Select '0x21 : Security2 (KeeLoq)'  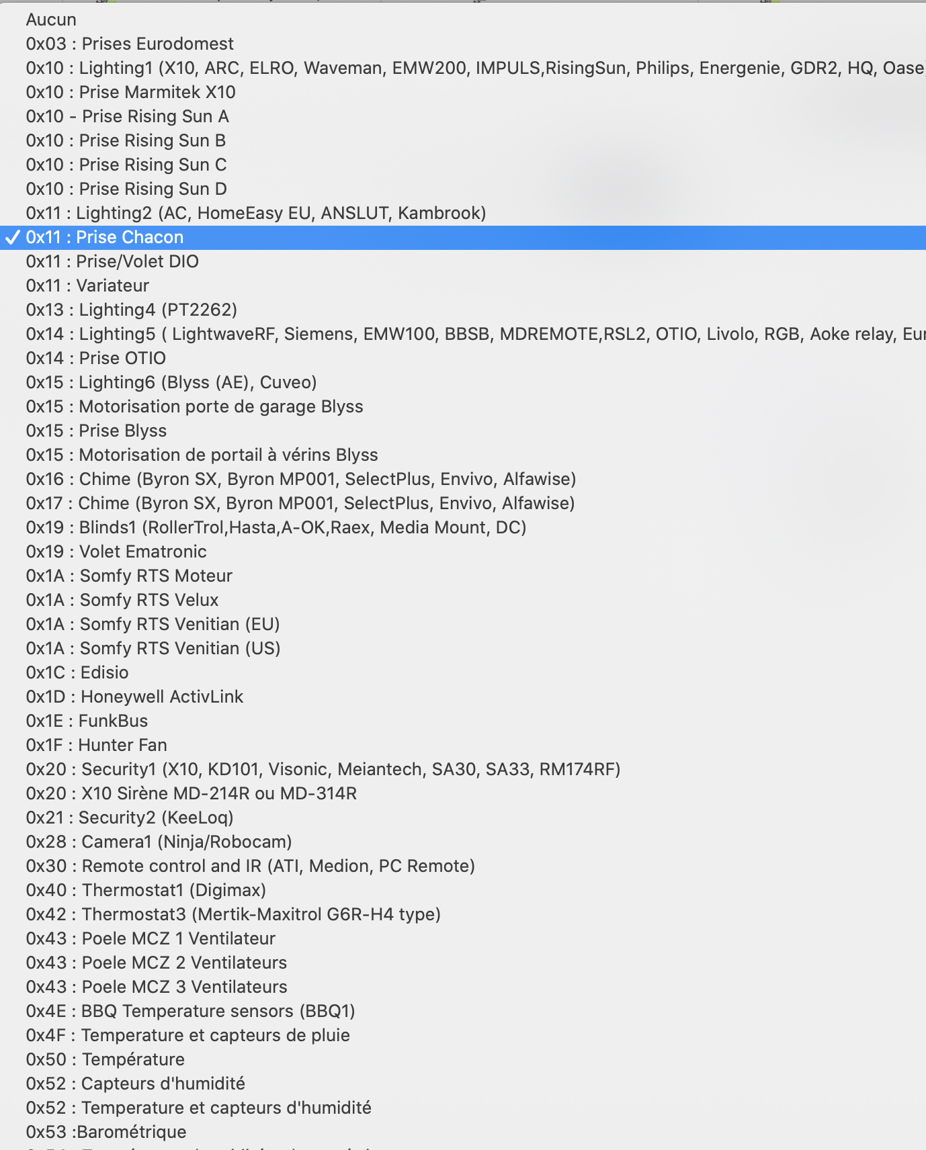coord(463,817)
